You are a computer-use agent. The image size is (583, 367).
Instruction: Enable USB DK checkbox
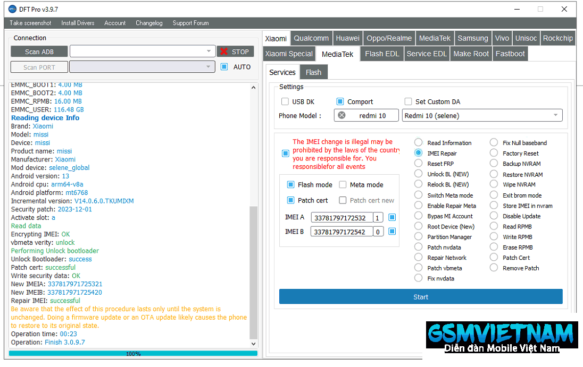pos(285,101)
